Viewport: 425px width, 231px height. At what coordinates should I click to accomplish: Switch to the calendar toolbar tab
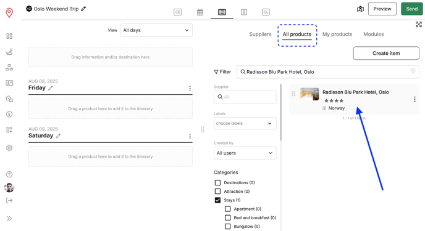tap(200, 12)
